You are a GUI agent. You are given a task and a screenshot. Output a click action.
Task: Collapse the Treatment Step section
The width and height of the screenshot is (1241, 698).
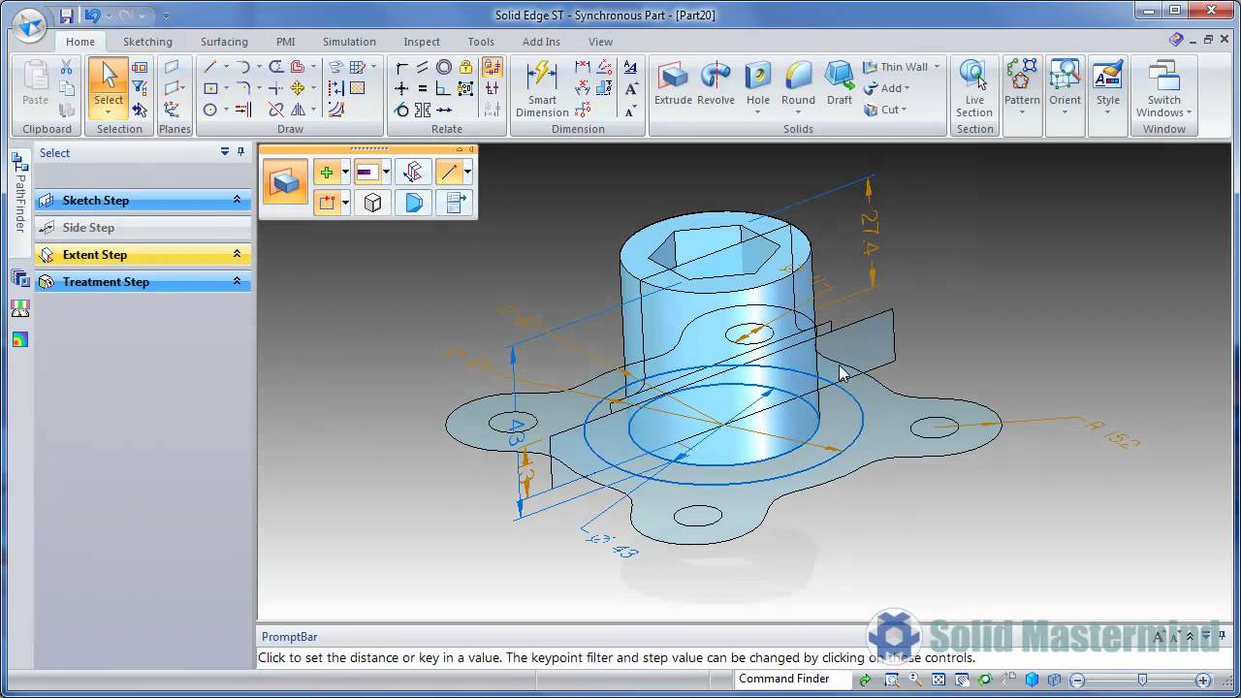pos(237,281)
